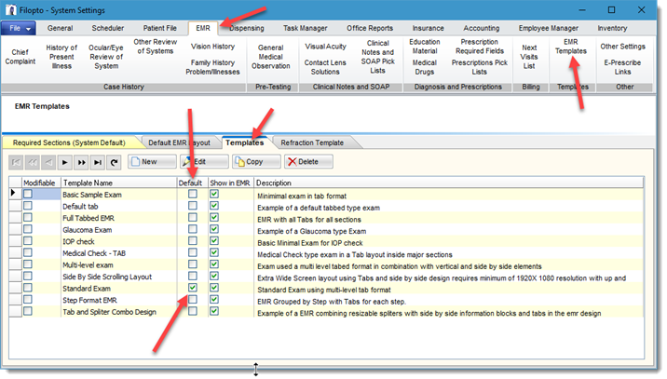Select the Side By Side Scrolling Layout row
Image resolution: width=667 pixels, height=379 pixels.
tap(326, 277)
